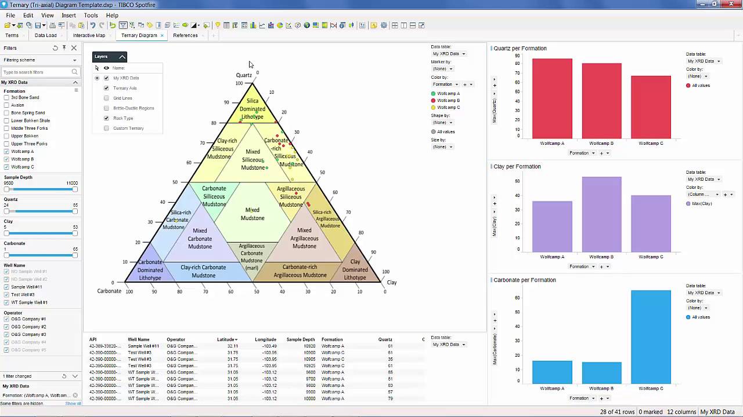Screen dimensions: 743x417
Task: Expand the filter list bottom chevron
Action: coord(75,376)
